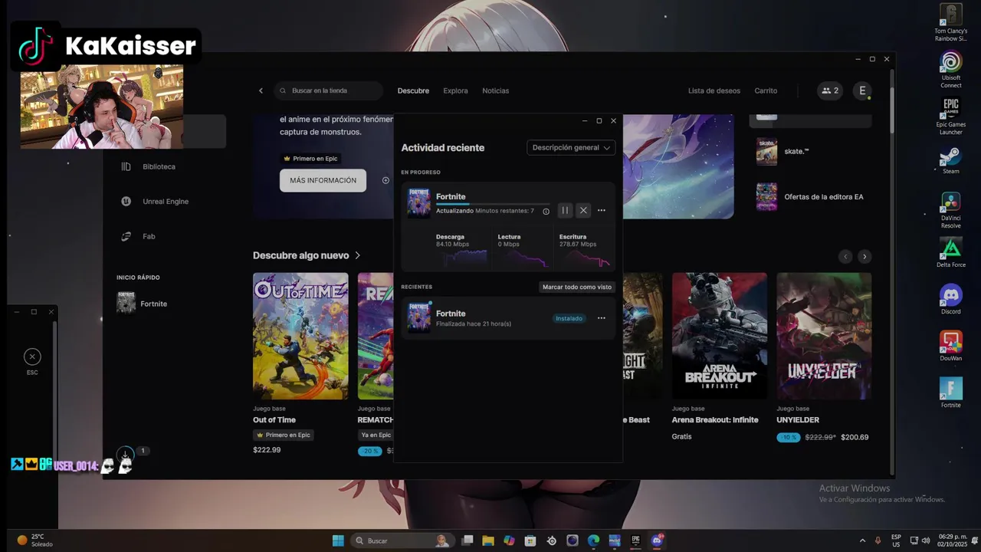Open the Carrito page

click(766, 90)
